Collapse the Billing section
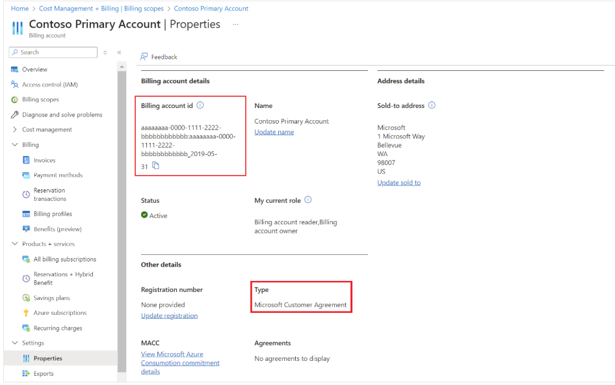This screenshot has height=385, width=615. pos(14,144)
